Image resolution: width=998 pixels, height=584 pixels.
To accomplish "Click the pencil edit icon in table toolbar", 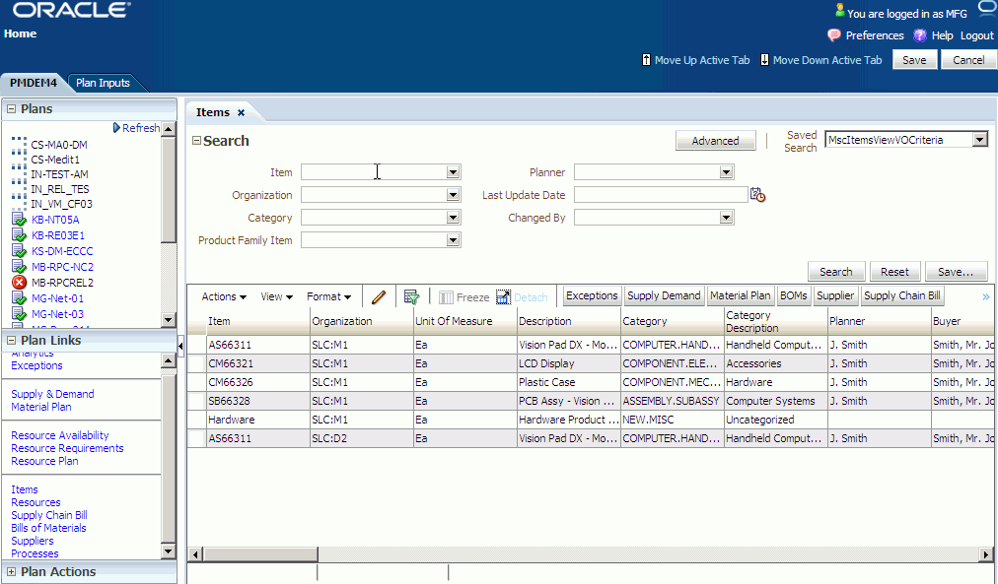I will coord(379,296).
